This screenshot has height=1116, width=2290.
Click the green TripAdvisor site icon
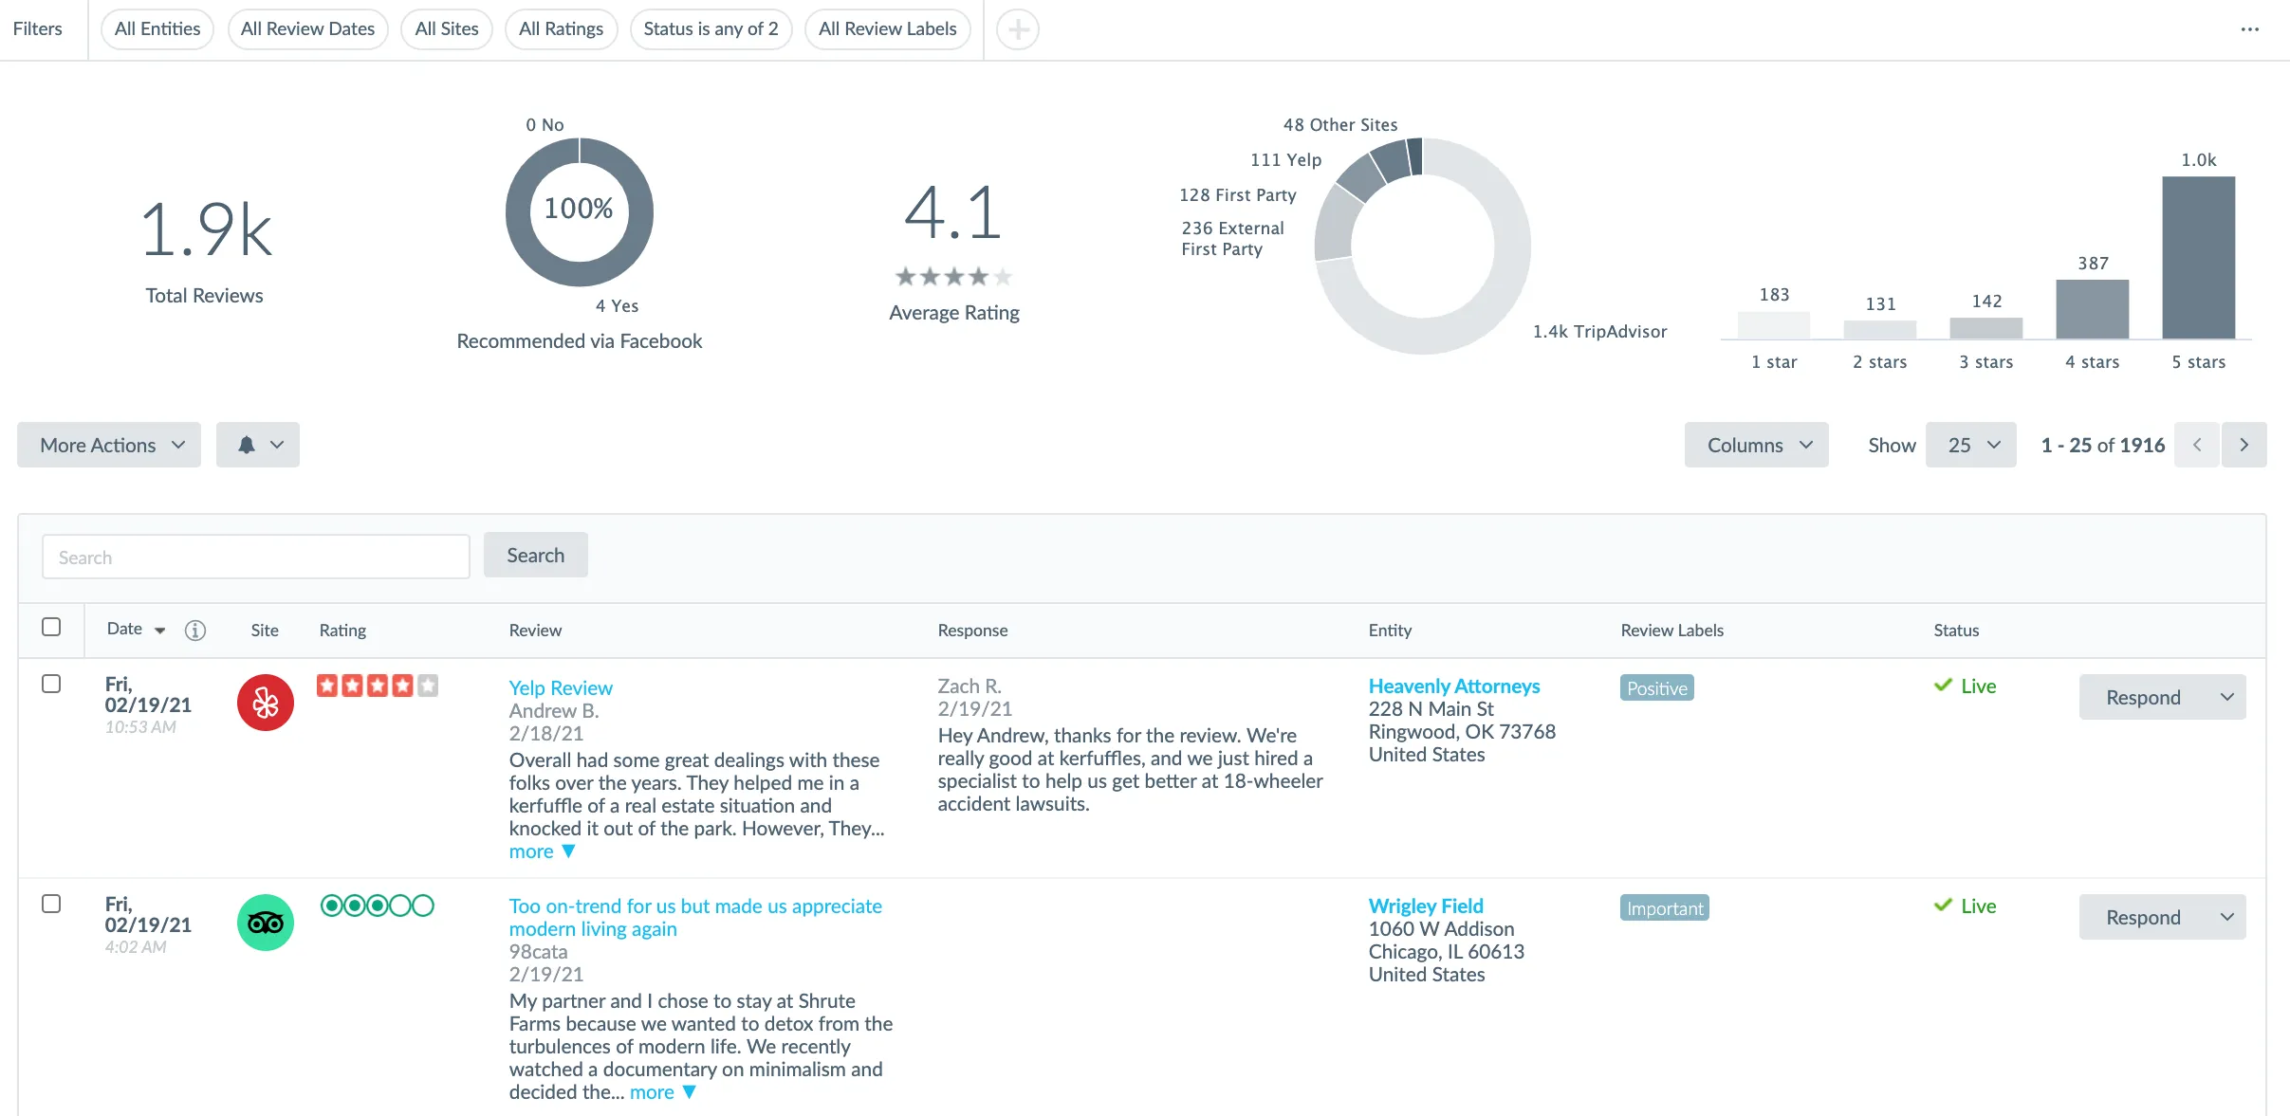266,923
